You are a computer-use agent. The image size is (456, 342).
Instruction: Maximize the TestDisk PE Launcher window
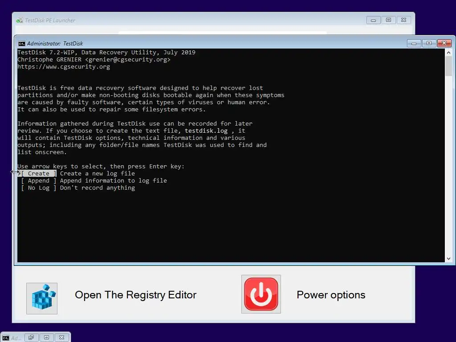coord(388,20)
